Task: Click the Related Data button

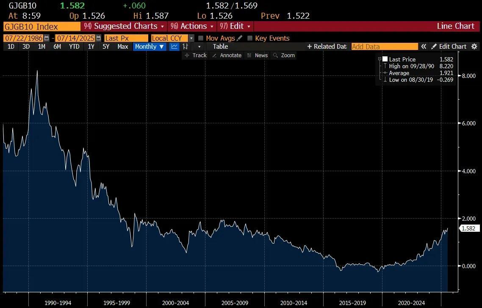Action: (327, 47)
